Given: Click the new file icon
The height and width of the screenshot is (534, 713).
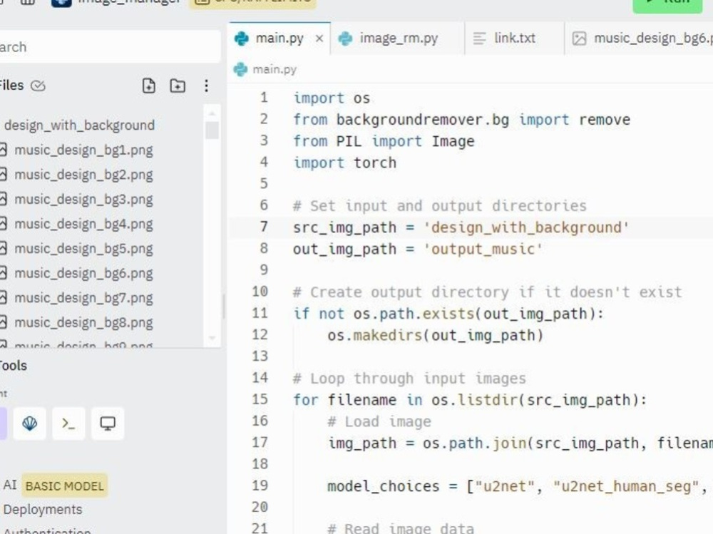Looking at the screenshot, I should point(149,86).
